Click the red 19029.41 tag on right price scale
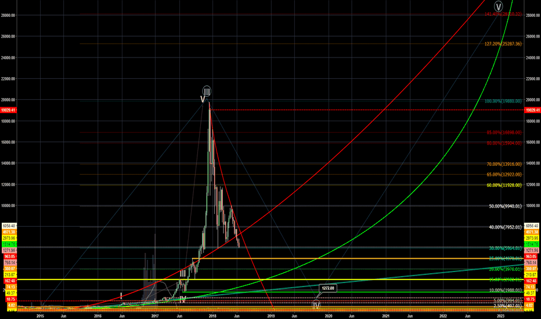The width and height of the screenshot is (541, 319). pos(532,110)
